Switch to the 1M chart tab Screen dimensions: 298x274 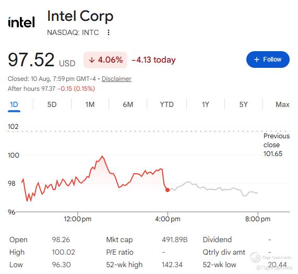click(x=90, y=105)
